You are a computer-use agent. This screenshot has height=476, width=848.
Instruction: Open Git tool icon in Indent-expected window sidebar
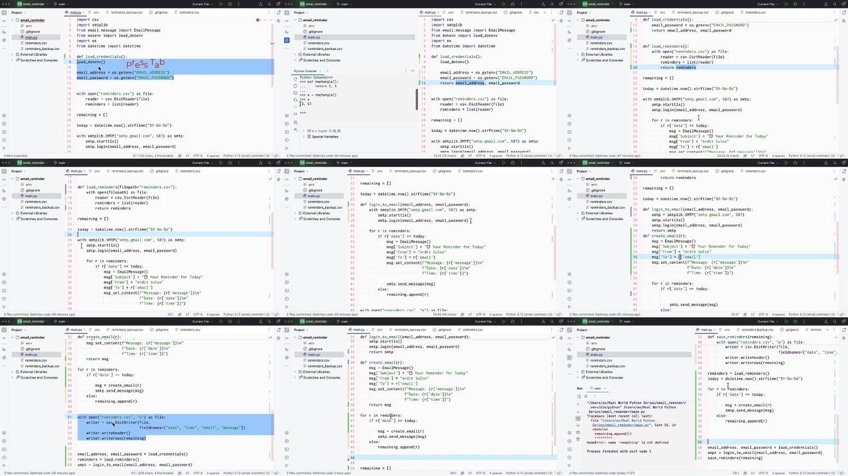click(4, 148)
